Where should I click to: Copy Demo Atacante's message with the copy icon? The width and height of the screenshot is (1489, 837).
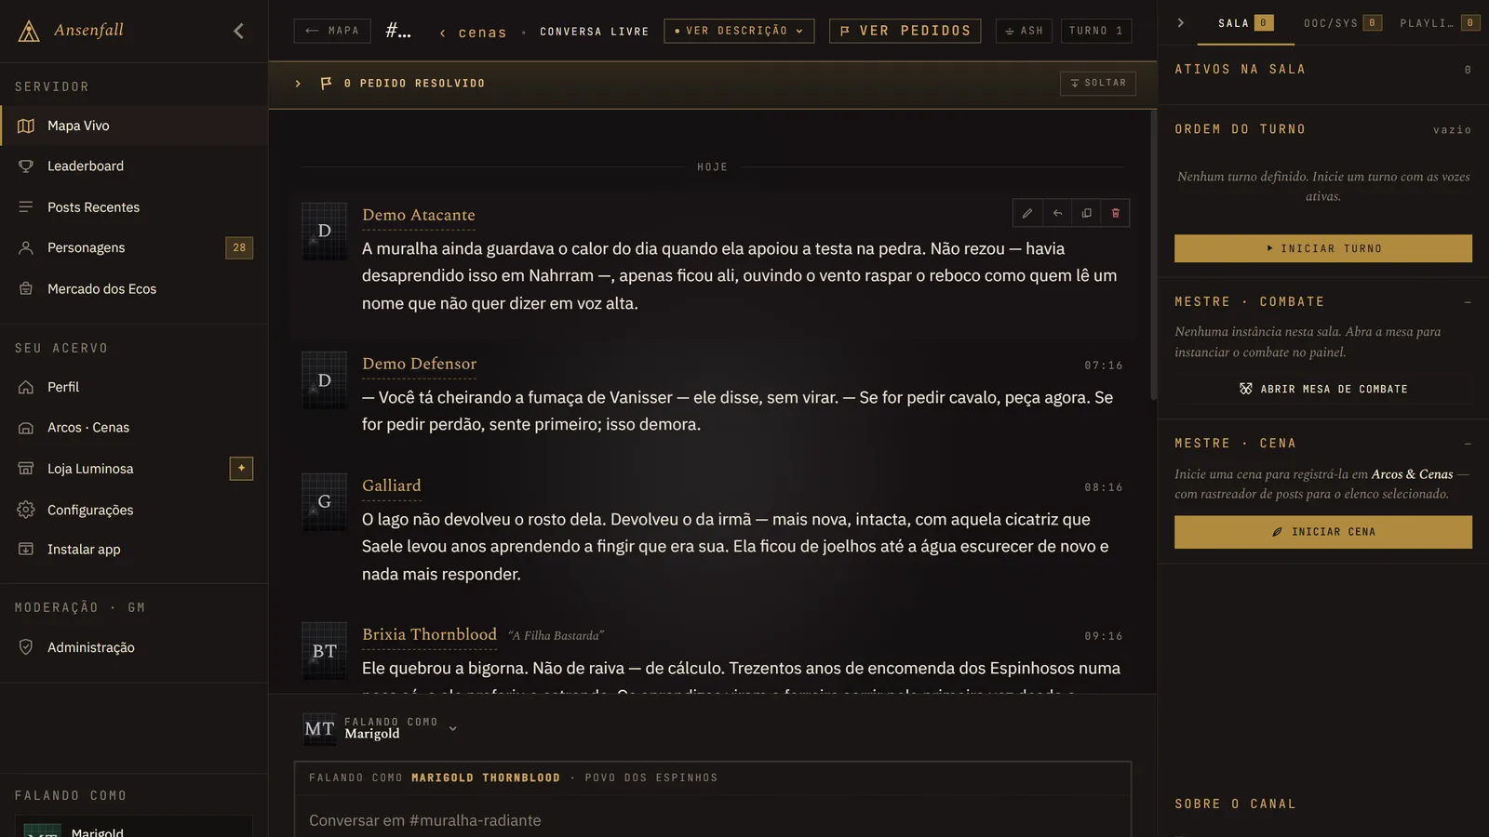[1086, 213]
